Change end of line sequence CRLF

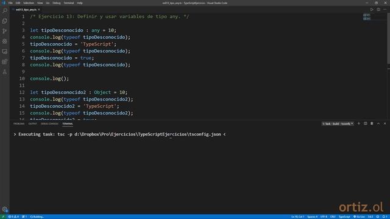(x=333, y=217)
